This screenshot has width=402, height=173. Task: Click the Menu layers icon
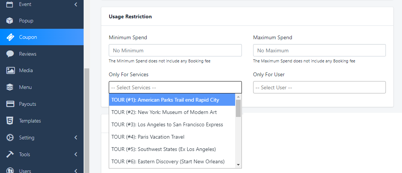[10, 87]
